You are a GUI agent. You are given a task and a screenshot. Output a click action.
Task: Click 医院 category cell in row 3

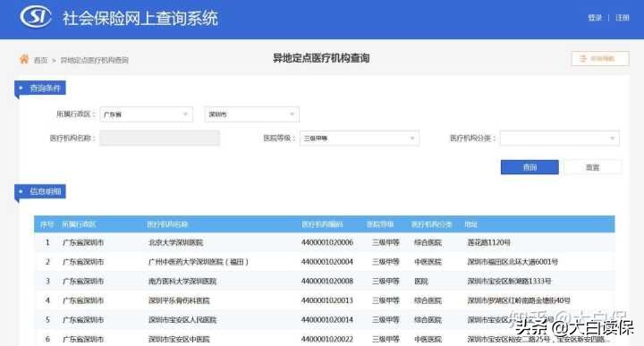click(x=421, y=281)
